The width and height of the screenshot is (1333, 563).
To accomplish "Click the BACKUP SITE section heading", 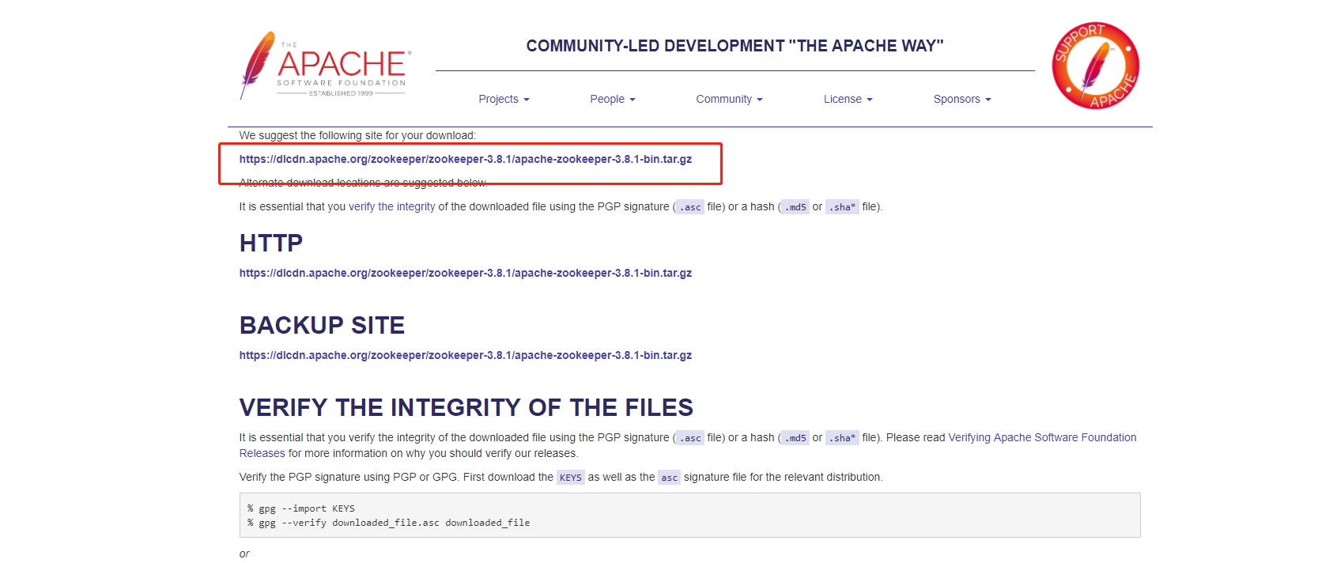I will pyautogui.click(x=322, y=326).
